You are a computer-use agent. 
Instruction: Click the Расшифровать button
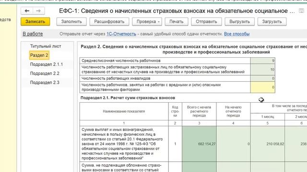pos(109,21)
